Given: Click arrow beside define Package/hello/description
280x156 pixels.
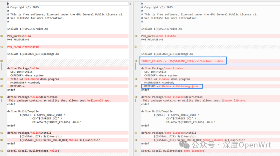Looking at the screenshot, I should point(2,97).
